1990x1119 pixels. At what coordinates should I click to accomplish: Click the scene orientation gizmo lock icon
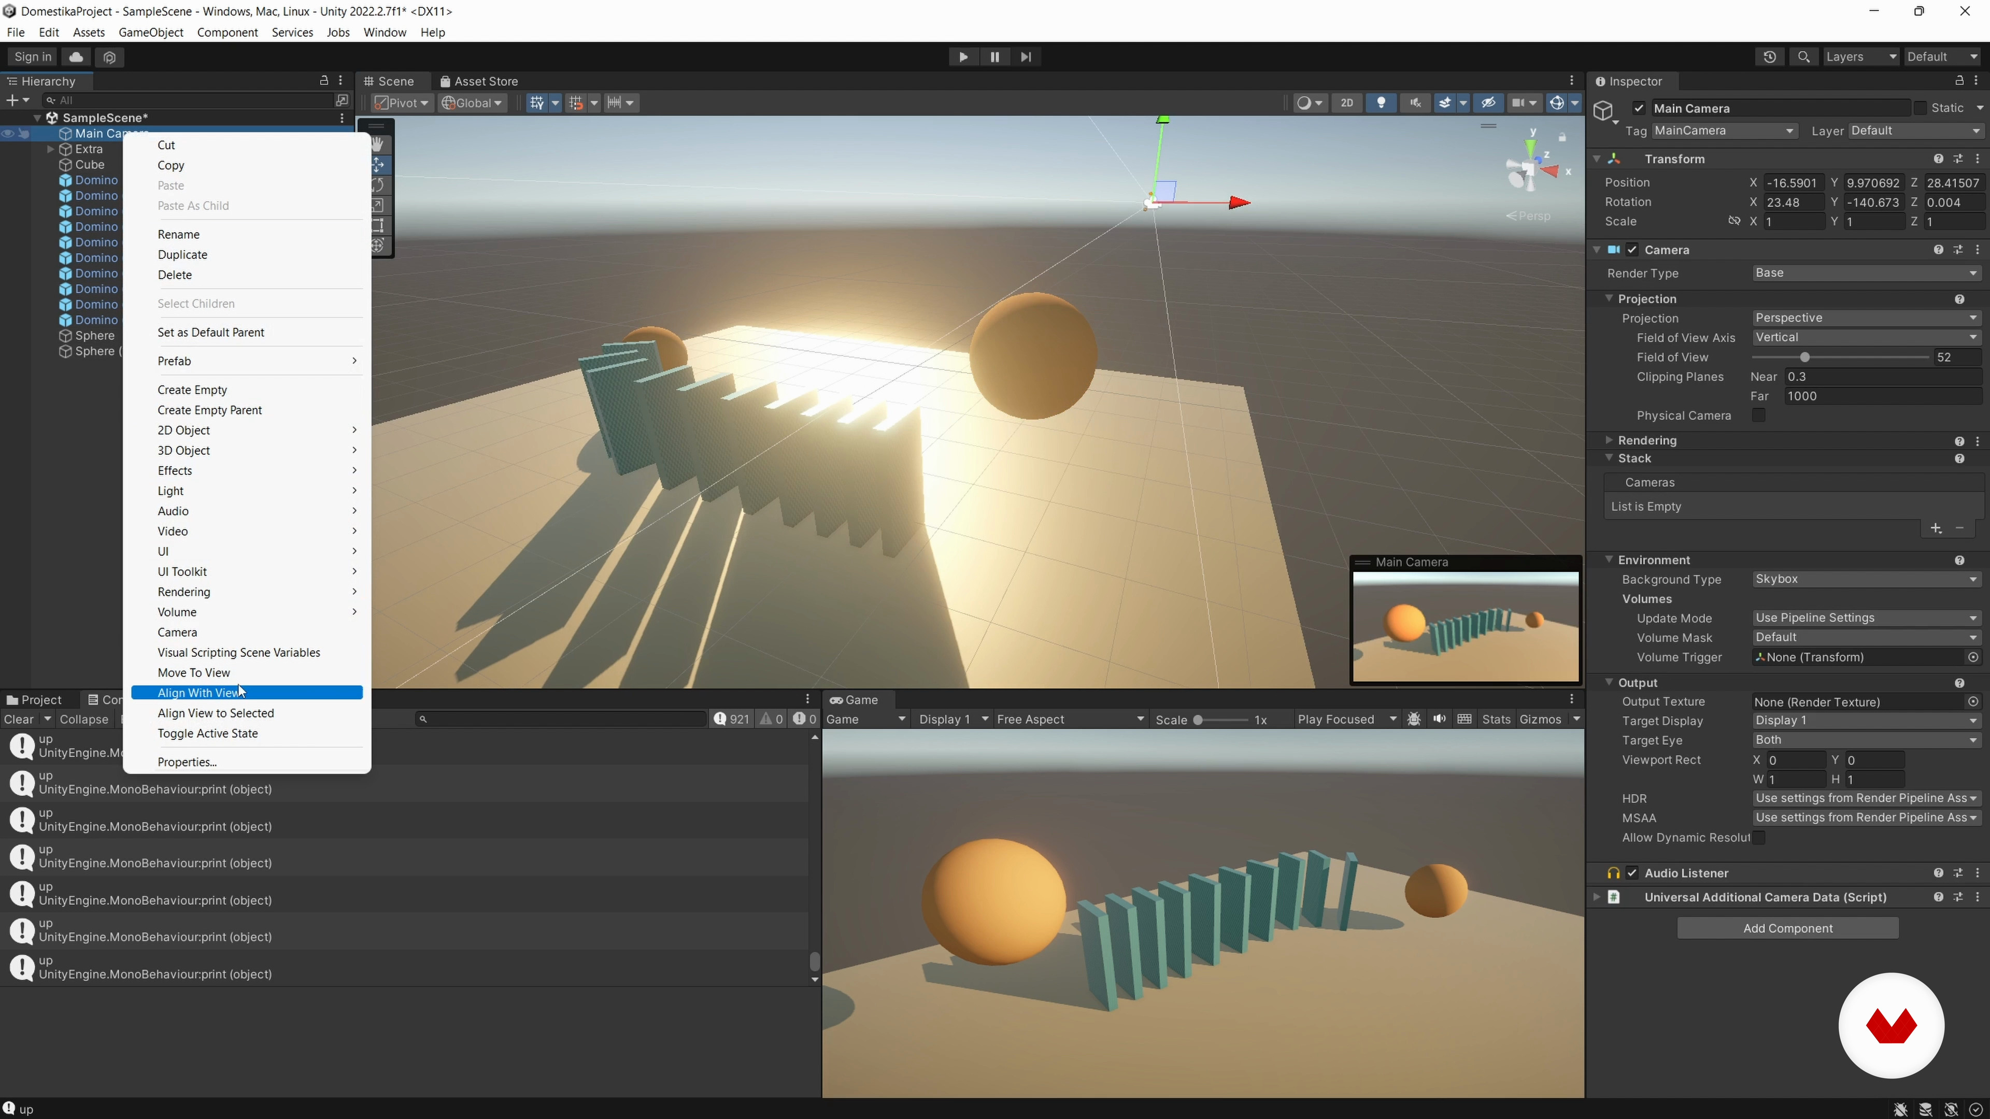tap(1562, 137)
